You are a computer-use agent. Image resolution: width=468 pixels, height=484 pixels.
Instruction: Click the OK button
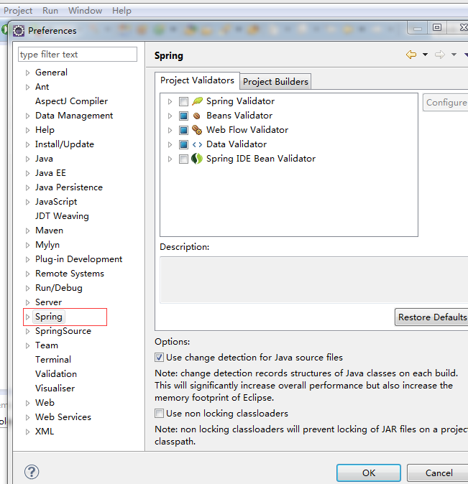pyautogui.click(x=369, y=473)
